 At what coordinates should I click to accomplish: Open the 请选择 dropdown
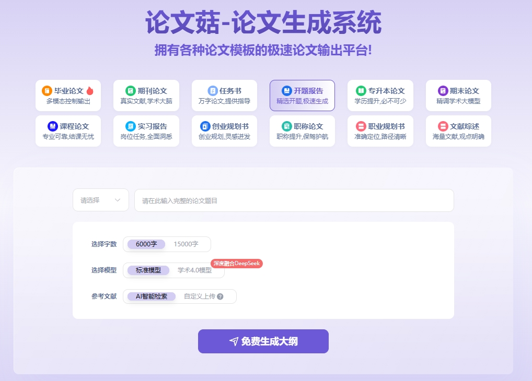coord(100,200)
